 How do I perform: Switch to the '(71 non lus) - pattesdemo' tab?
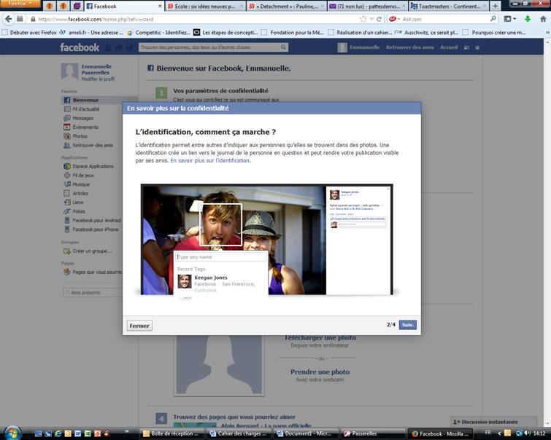point(367,6)
